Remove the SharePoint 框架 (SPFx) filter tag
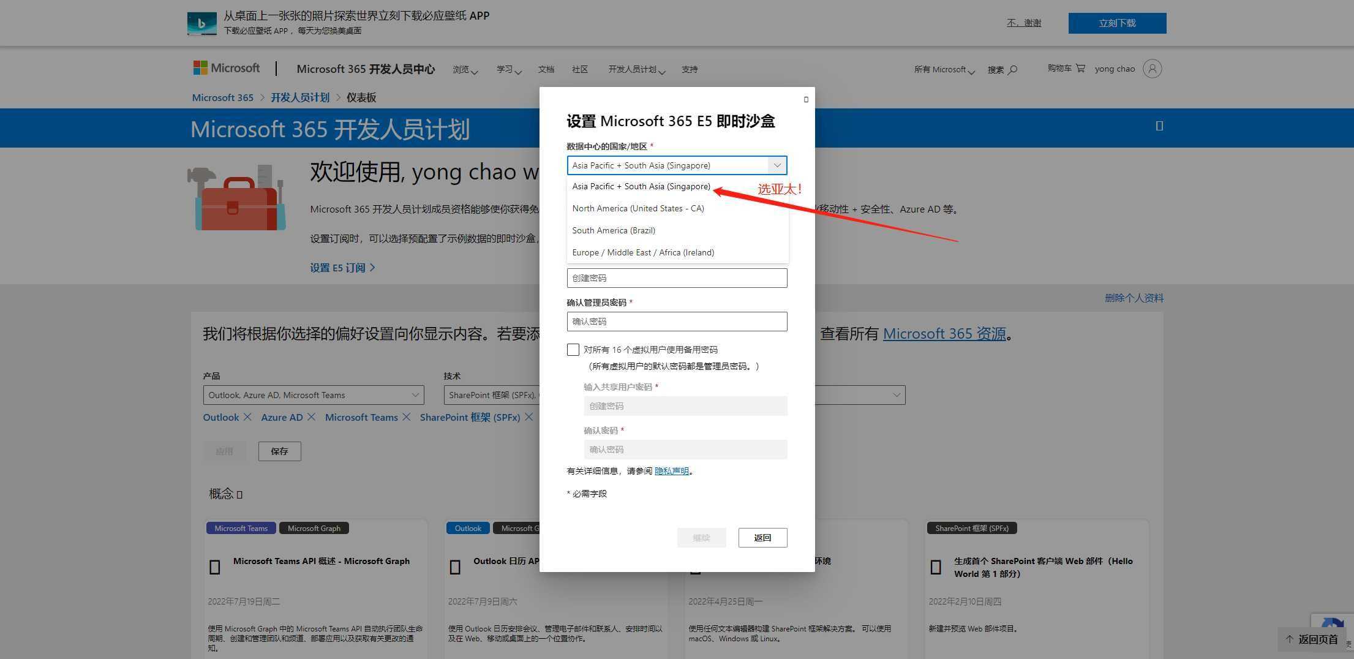 click(x=528, y=416)
